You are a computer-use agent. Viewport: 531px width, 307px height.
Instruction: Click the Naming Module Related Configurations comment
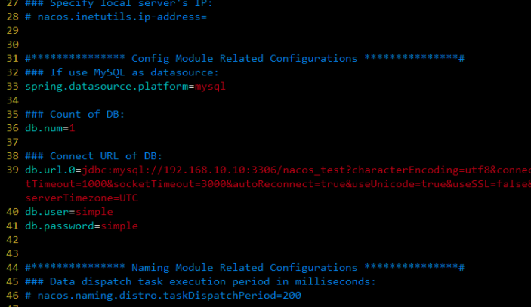point(245,268)
